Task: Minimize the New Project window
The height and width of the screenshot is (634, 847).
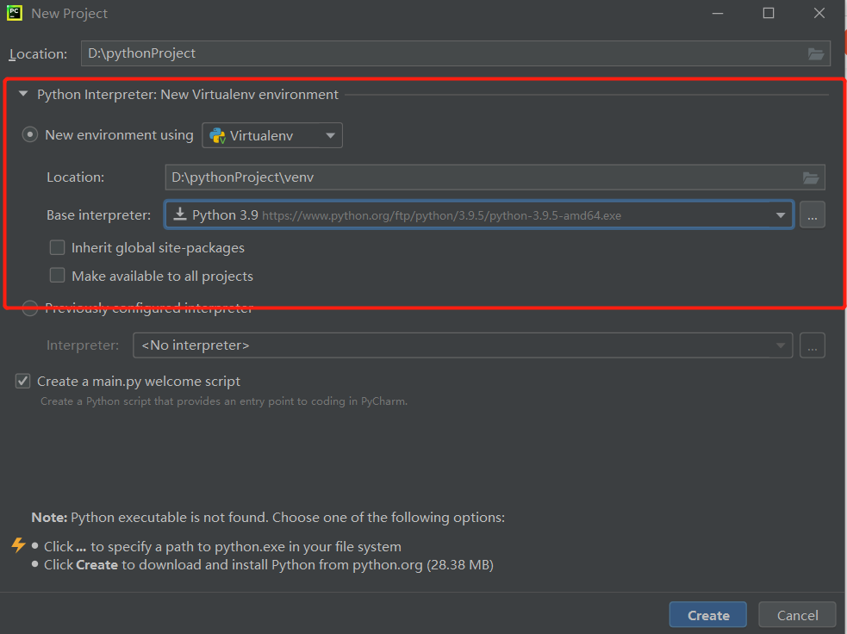Action: 718,14
